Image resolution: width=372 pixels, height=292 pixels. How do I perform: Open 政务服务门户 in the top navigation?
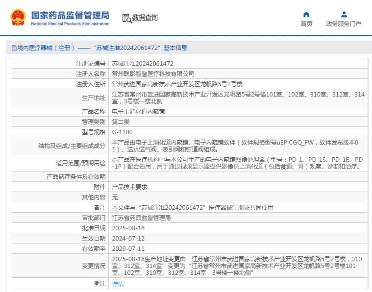coord(344,24)
